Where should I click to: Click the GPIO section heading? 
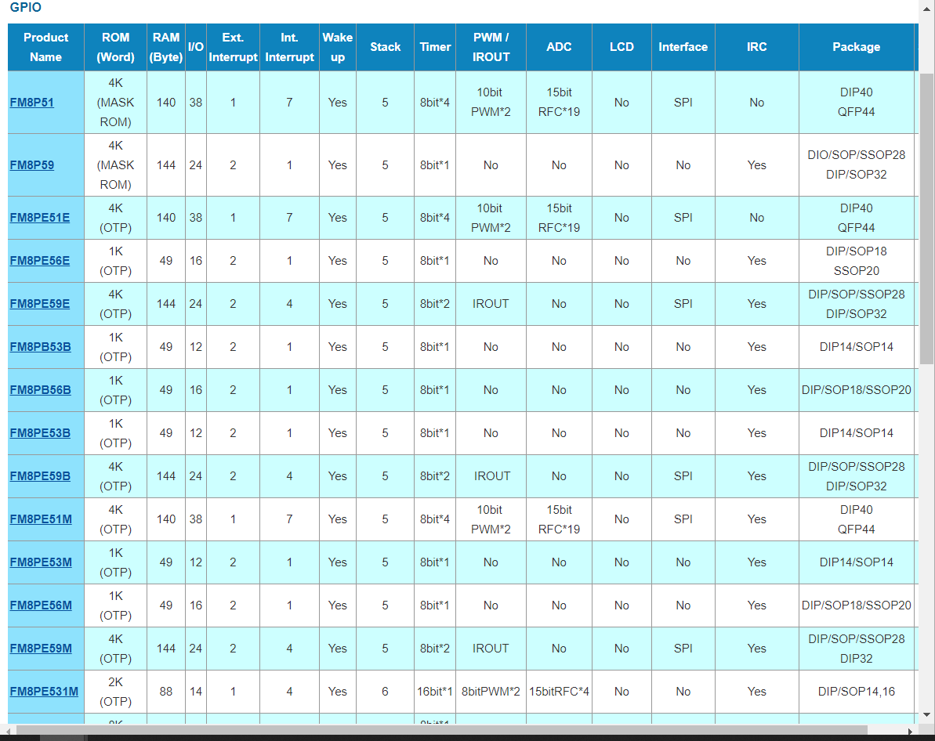tap(26, 8)
